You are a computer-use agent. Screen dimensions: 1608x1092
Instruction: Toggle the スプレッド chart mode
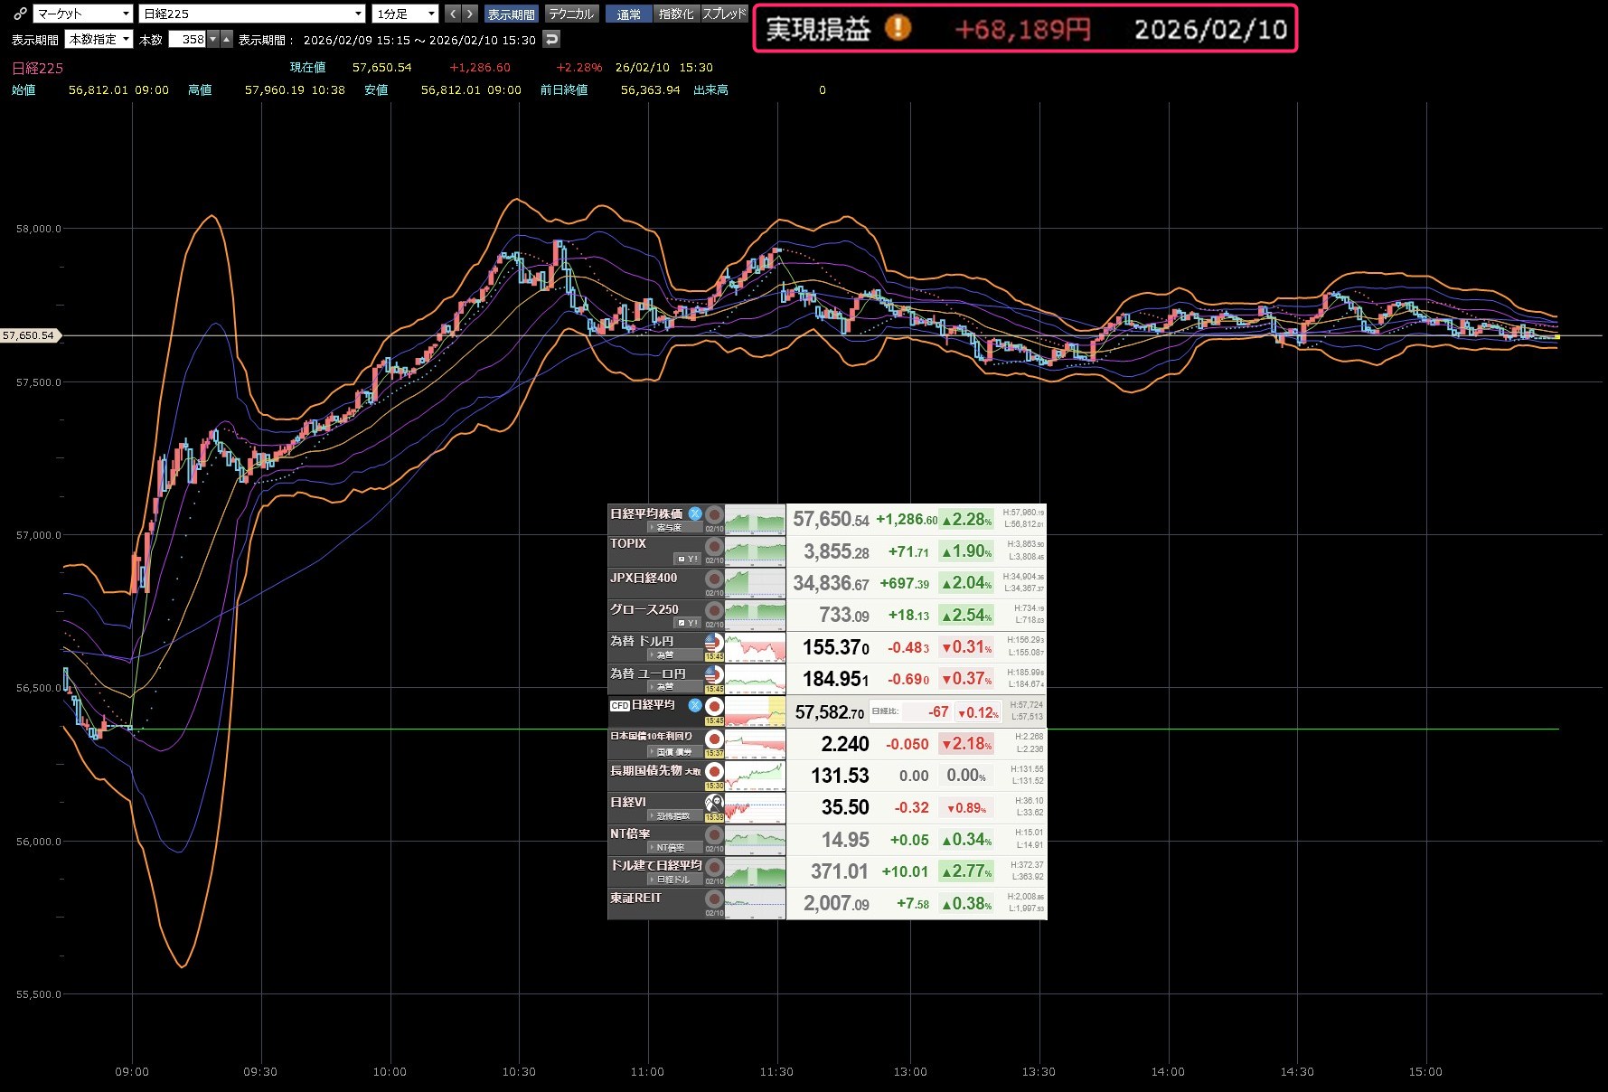pyautogui.click(x=725, y=14)
